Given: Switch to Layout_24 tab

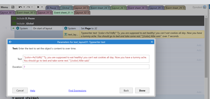Looking at the screenshot, I should [x=80, y=8].
